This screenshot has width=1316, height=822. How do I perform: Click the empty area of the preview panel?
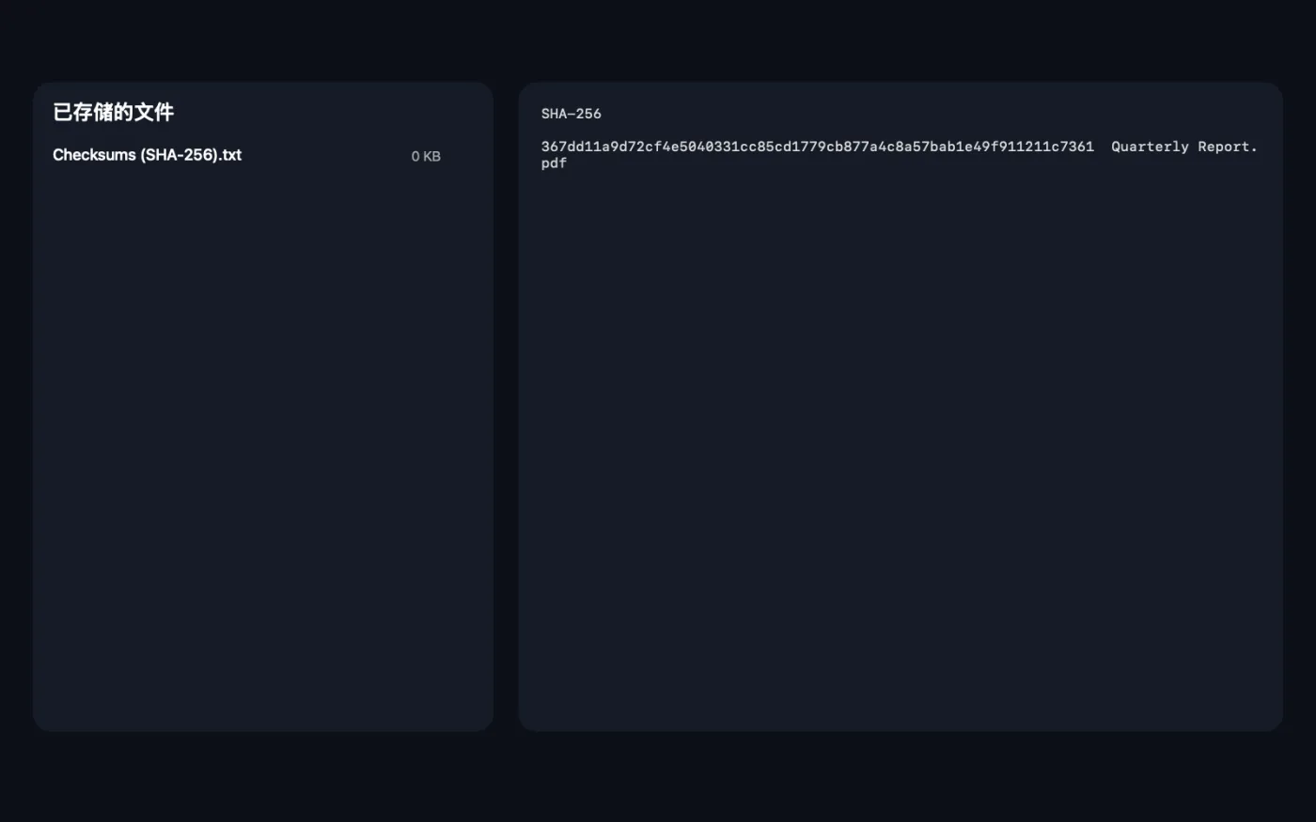(901, 451)
